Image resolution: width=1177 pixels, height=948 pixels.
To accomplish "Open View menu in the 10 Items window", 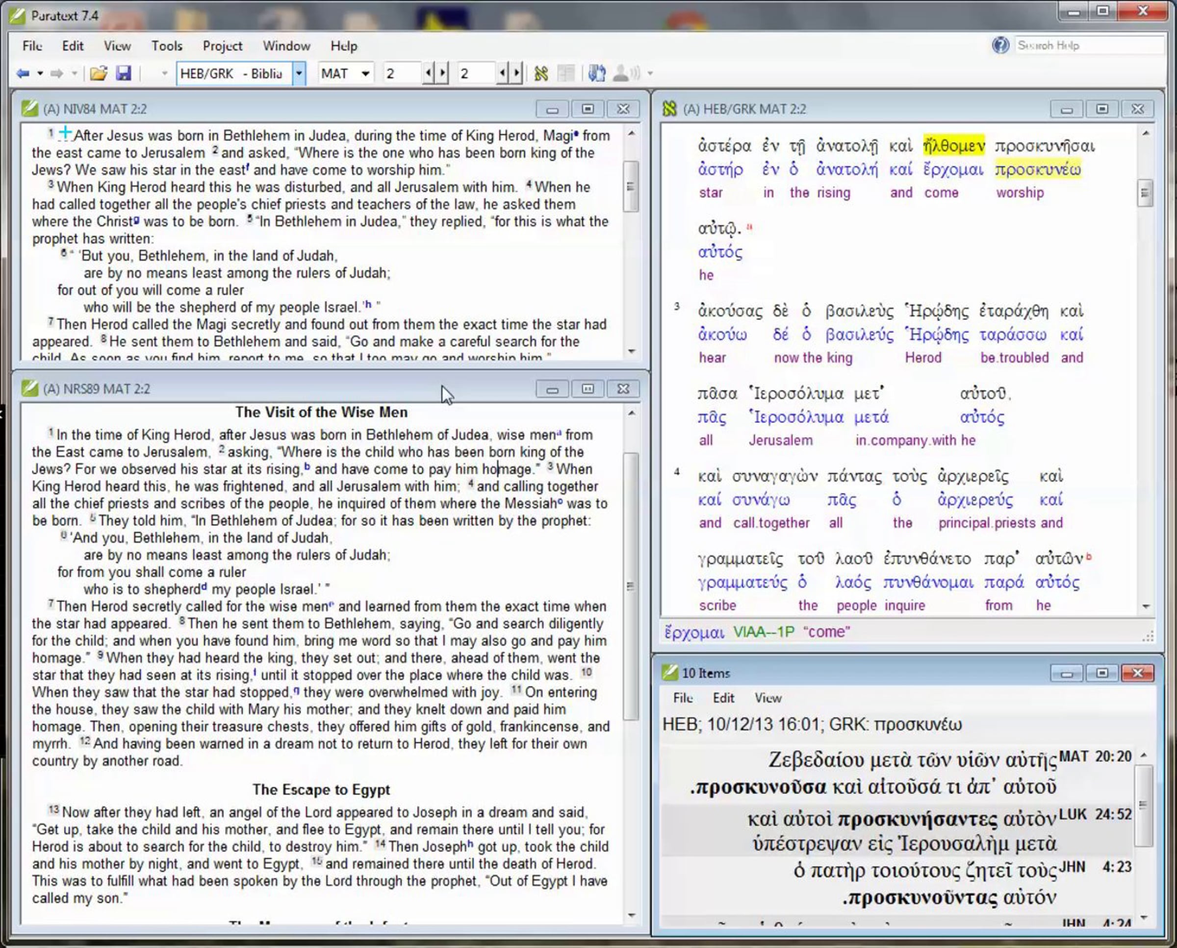I will coord(768,698).
